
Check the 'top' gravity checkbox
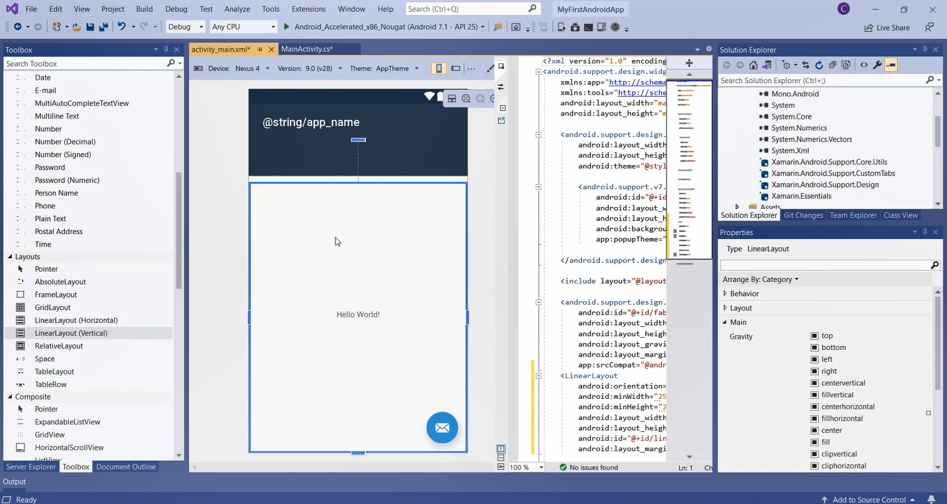[x=814, y=336]
